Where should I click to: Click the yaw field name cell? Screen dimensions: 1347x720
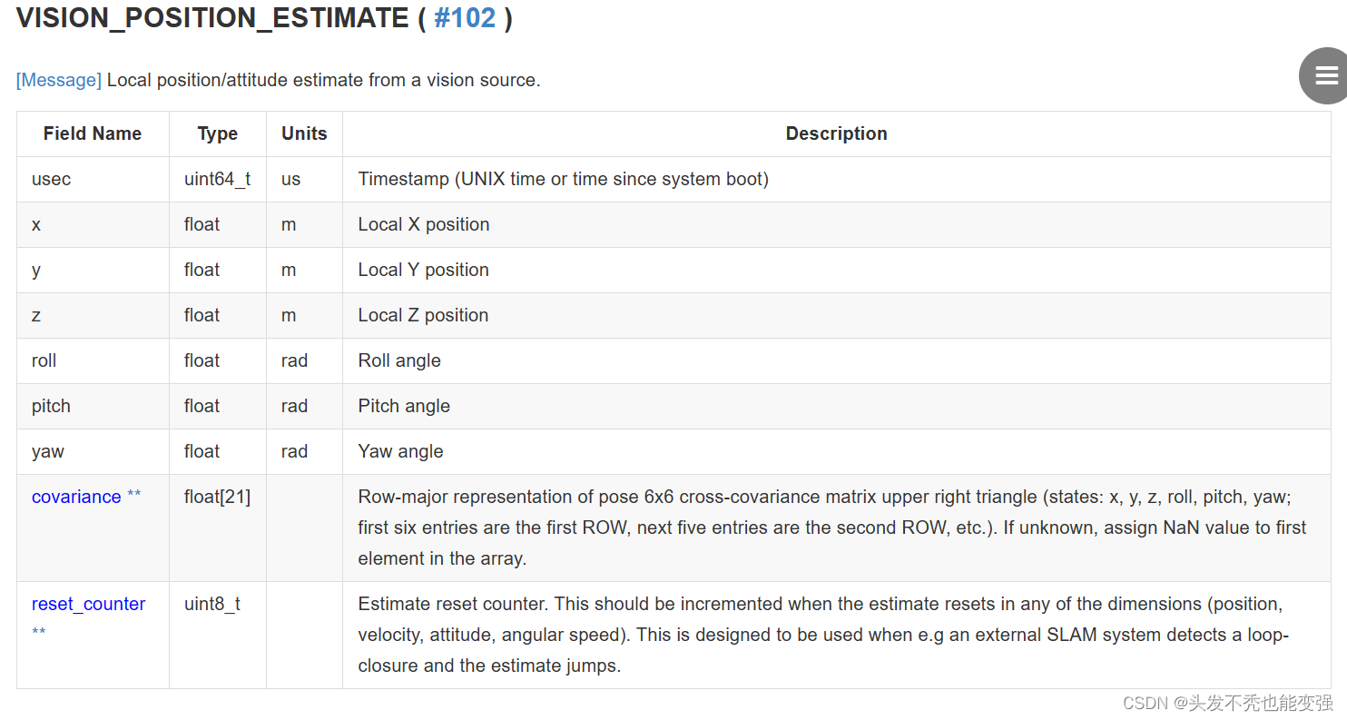click(x=93, y=451)
